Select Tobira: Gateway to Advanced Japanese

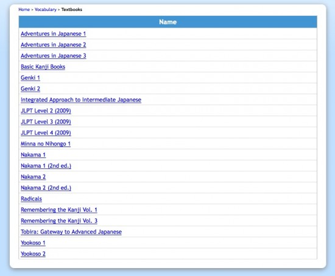click(x=71, y=232)
